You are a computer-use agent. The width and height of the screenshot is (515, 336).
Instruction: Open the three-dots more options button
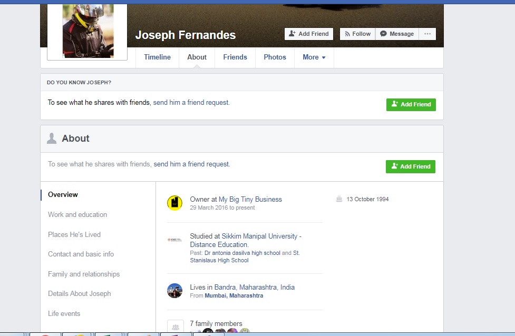click(427, 34)
